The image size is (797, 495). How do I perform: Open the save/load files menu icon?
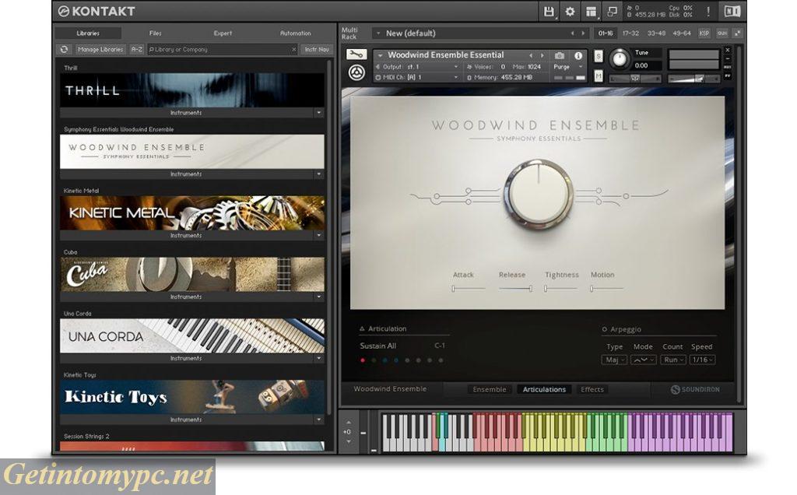pos(549,11)
